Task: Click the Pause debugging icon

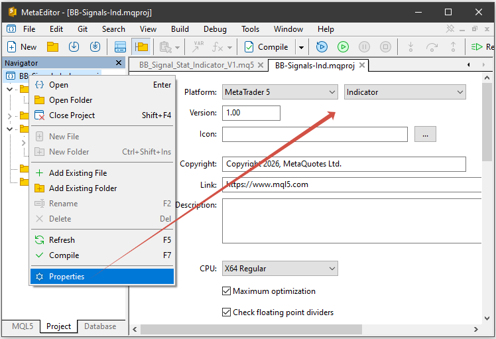Action: point(364,47)
